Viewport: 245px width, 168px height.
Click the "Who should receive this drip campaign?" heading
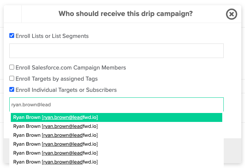125,14
